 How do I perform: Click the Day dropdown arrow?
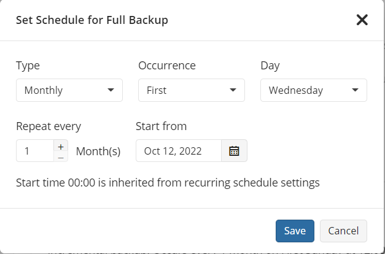pyautogui.click(x=355, y=90)
